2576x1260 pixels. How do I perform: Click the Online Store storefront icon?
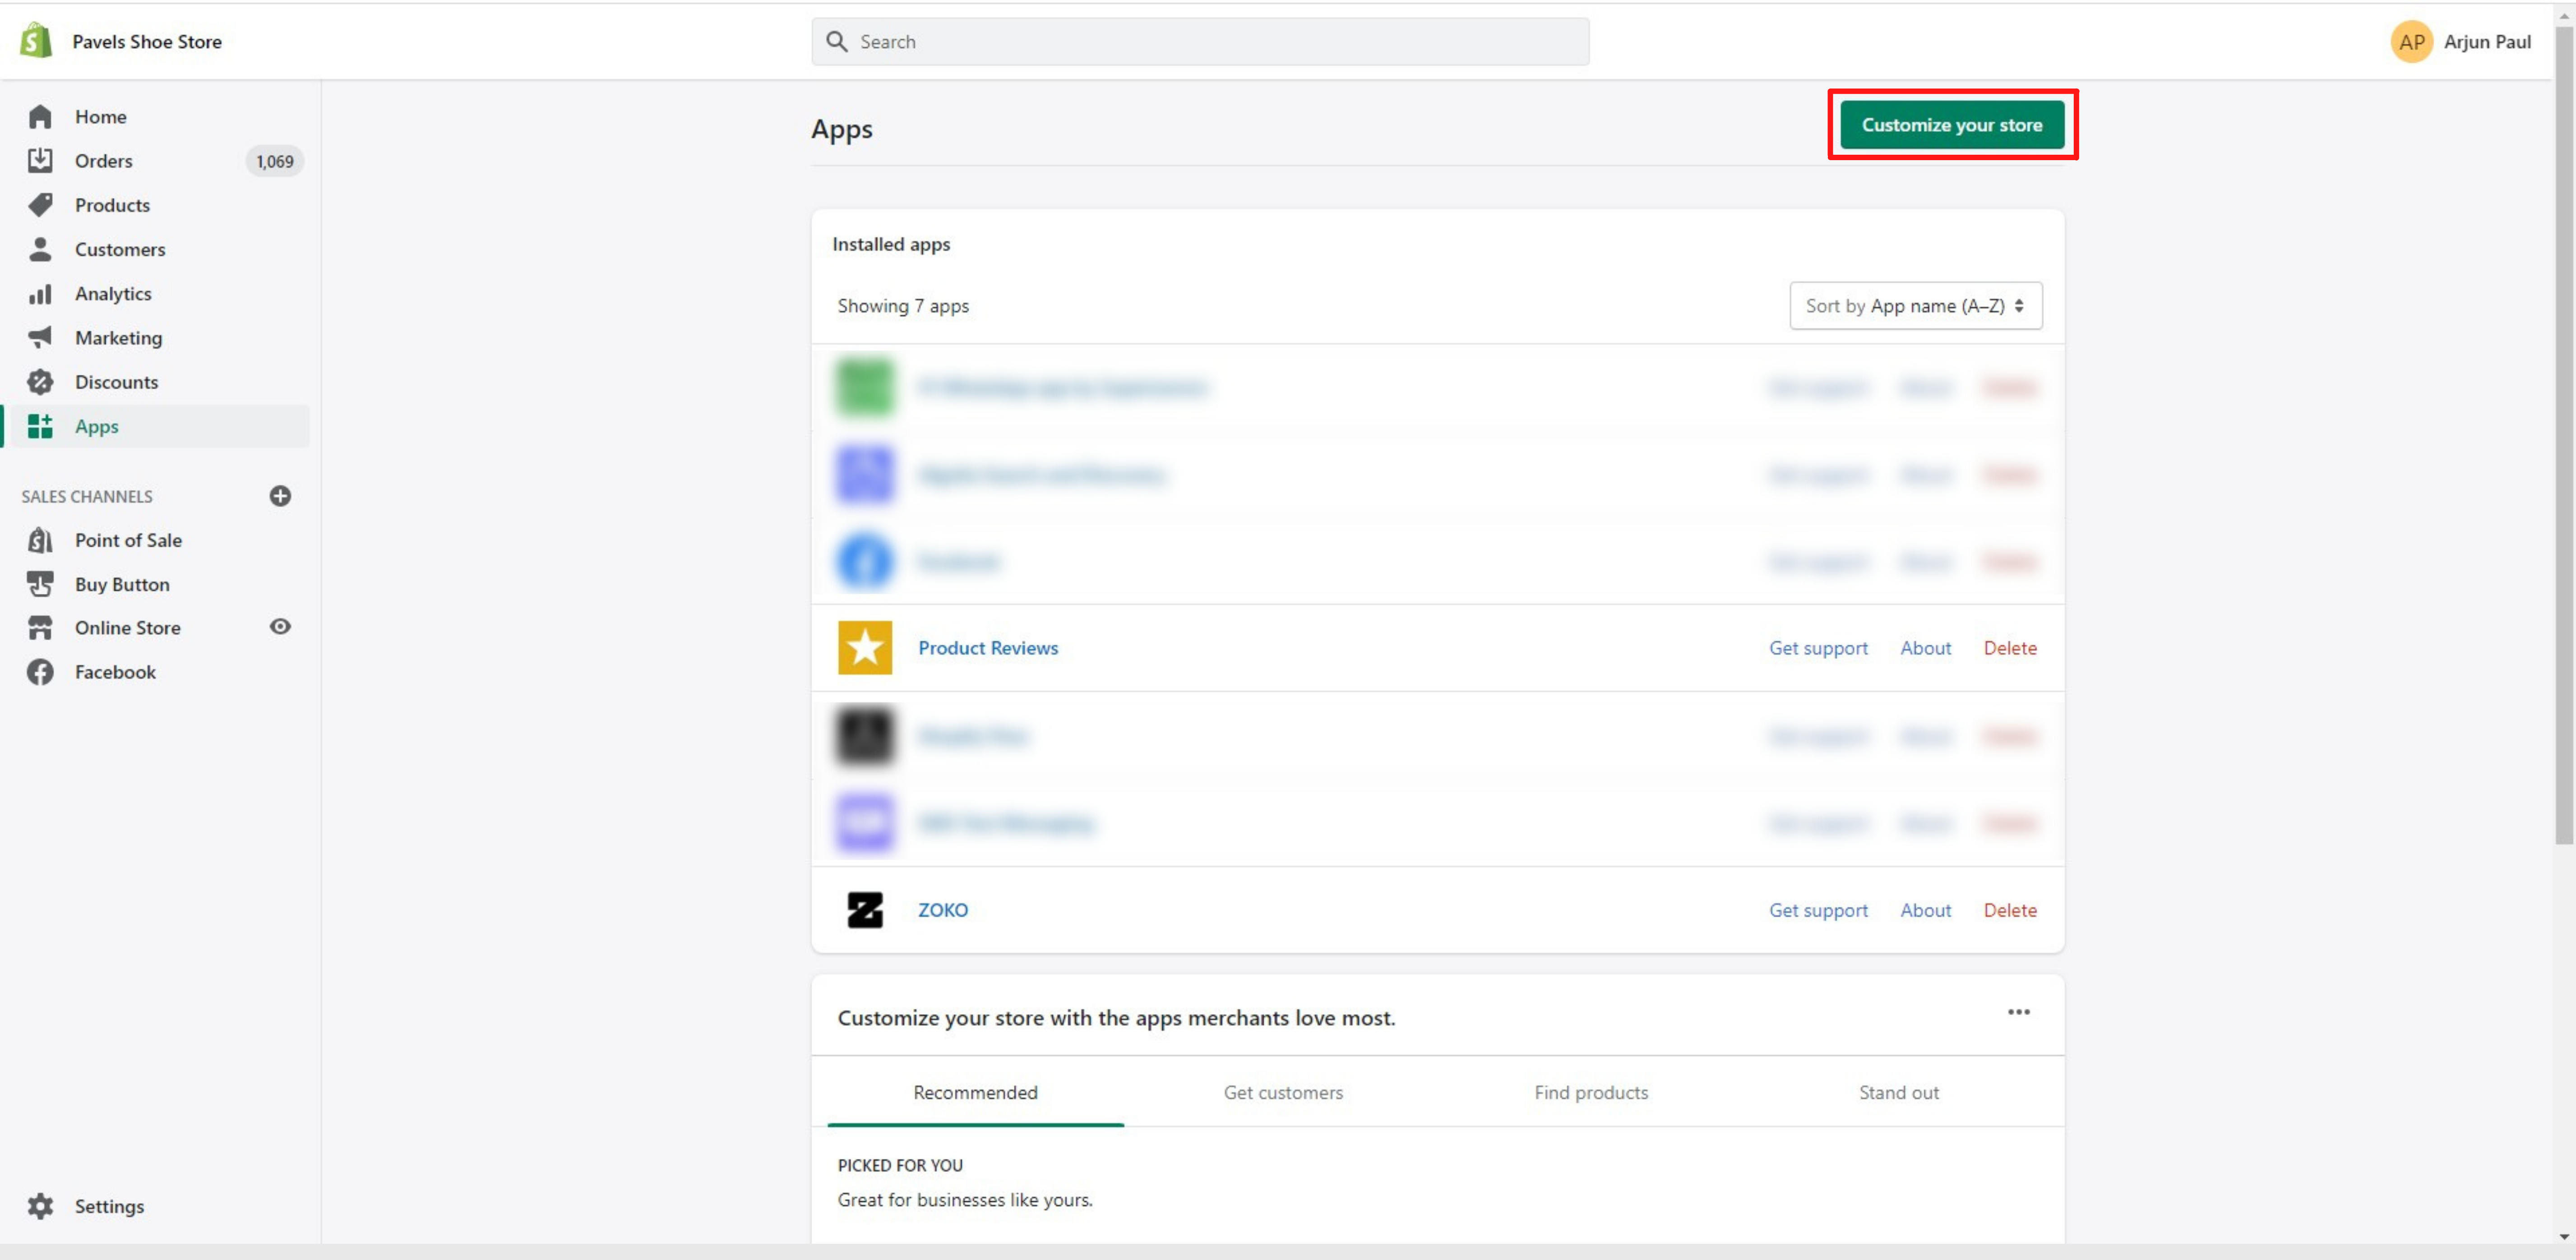coord(40,628)
